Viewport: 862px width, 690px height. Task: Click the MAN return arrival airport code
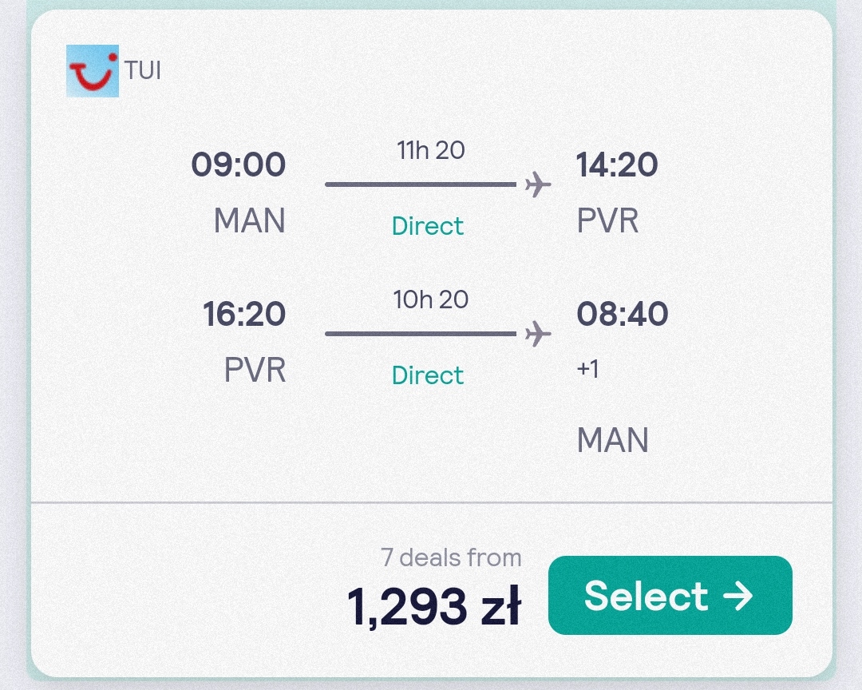click(613, 440)
